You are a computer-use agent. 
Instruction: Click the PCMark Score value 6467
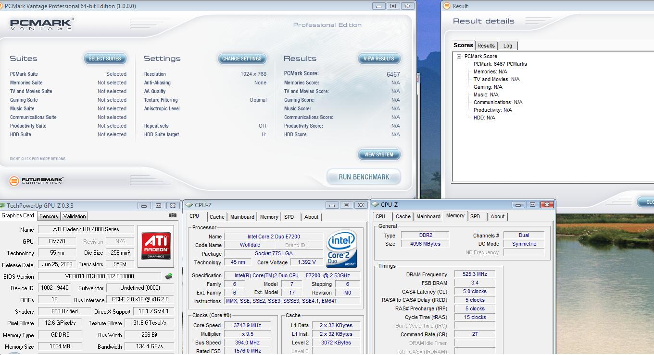(x=393, y=74)
